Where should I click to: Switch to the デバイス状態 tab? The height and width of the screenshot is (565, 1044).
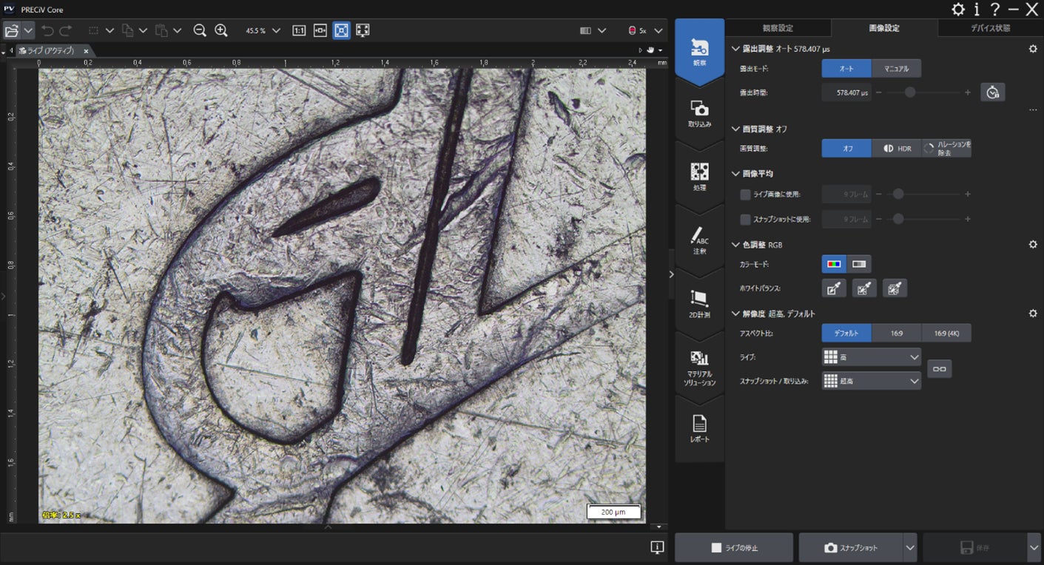coord(991,28)
